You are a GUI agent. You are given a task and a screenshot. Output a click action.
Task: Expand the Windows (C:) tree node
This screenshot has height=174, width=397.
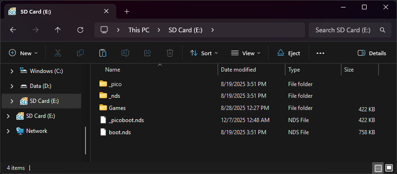tap(12, 71)
